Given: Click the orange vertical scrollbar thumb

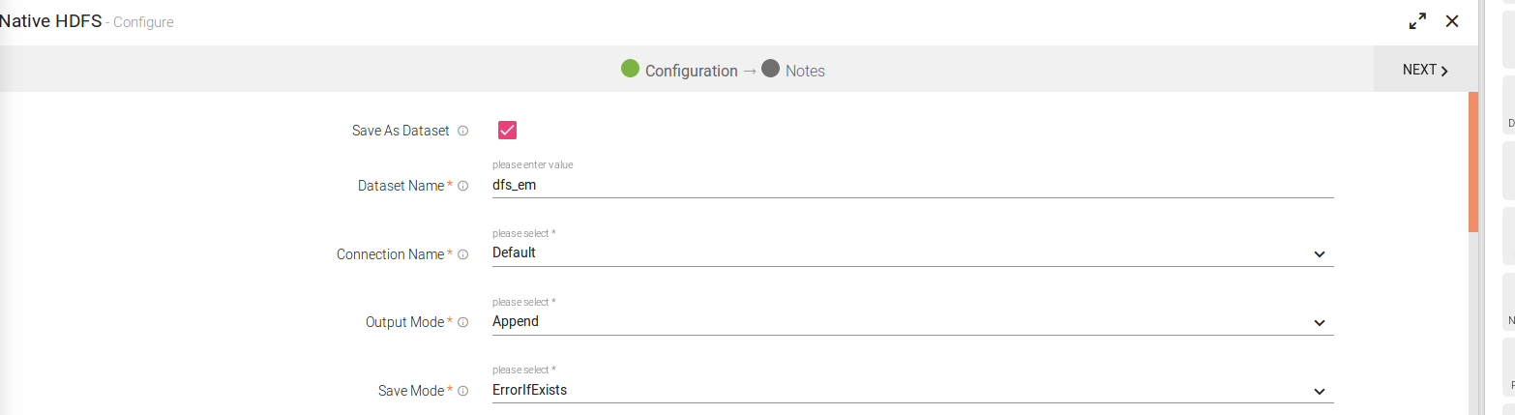Looking at the screenshot, I should (1473, 162).
